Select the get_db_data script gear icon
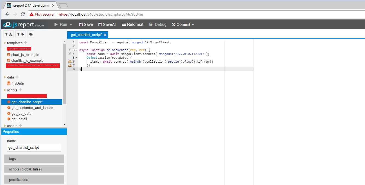 pos(9,113)
